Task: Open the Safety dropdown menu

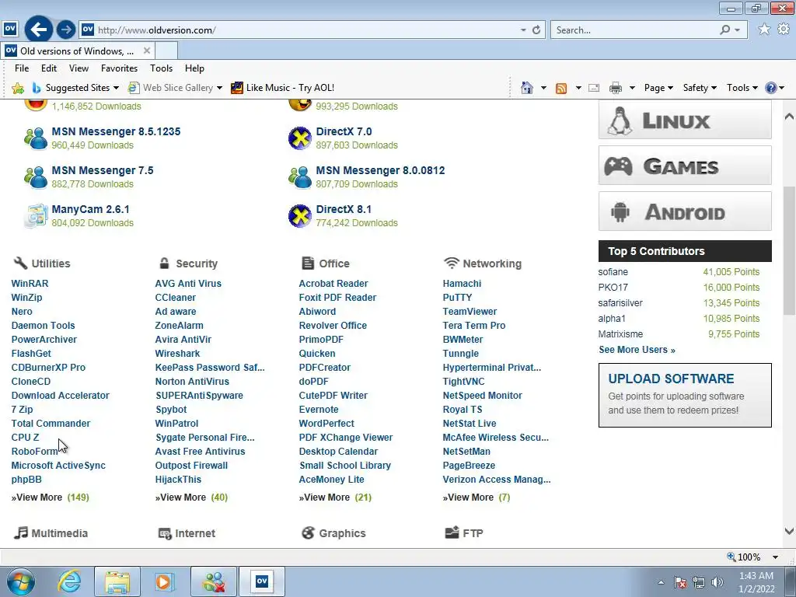Action: coord(700,88)
